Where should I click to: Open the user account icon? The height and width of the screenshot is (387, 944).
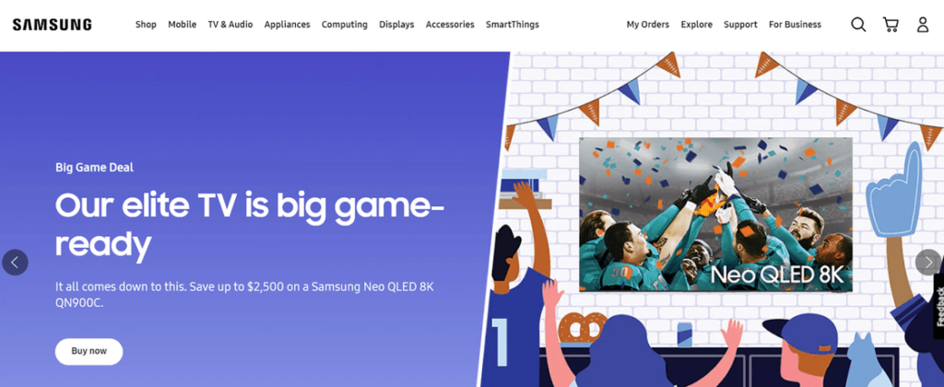coord(922,25)
